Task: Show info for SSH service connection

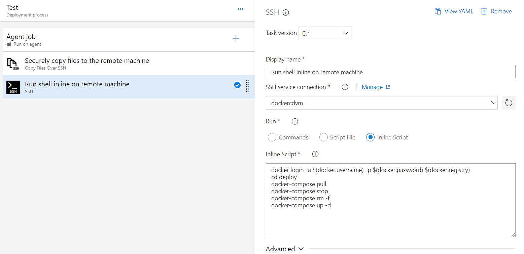Action: (x=345, y=87)
